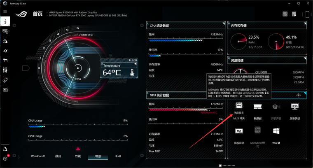Click the RAM 23.5% circular gauge
The height and width of the screenshot is (168, 313).
[x=238, y=42]
